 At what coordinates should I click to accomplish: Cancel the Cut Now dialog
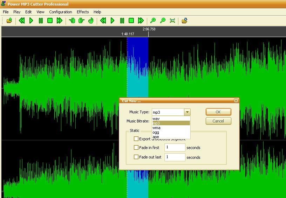click(218, 121)
